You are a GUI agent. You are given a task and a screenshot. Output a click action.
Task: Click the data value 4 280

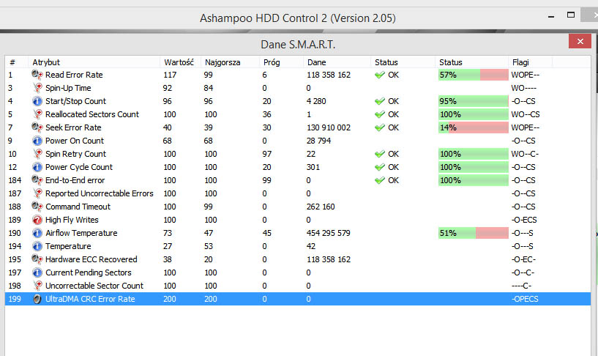coord(316,101)
